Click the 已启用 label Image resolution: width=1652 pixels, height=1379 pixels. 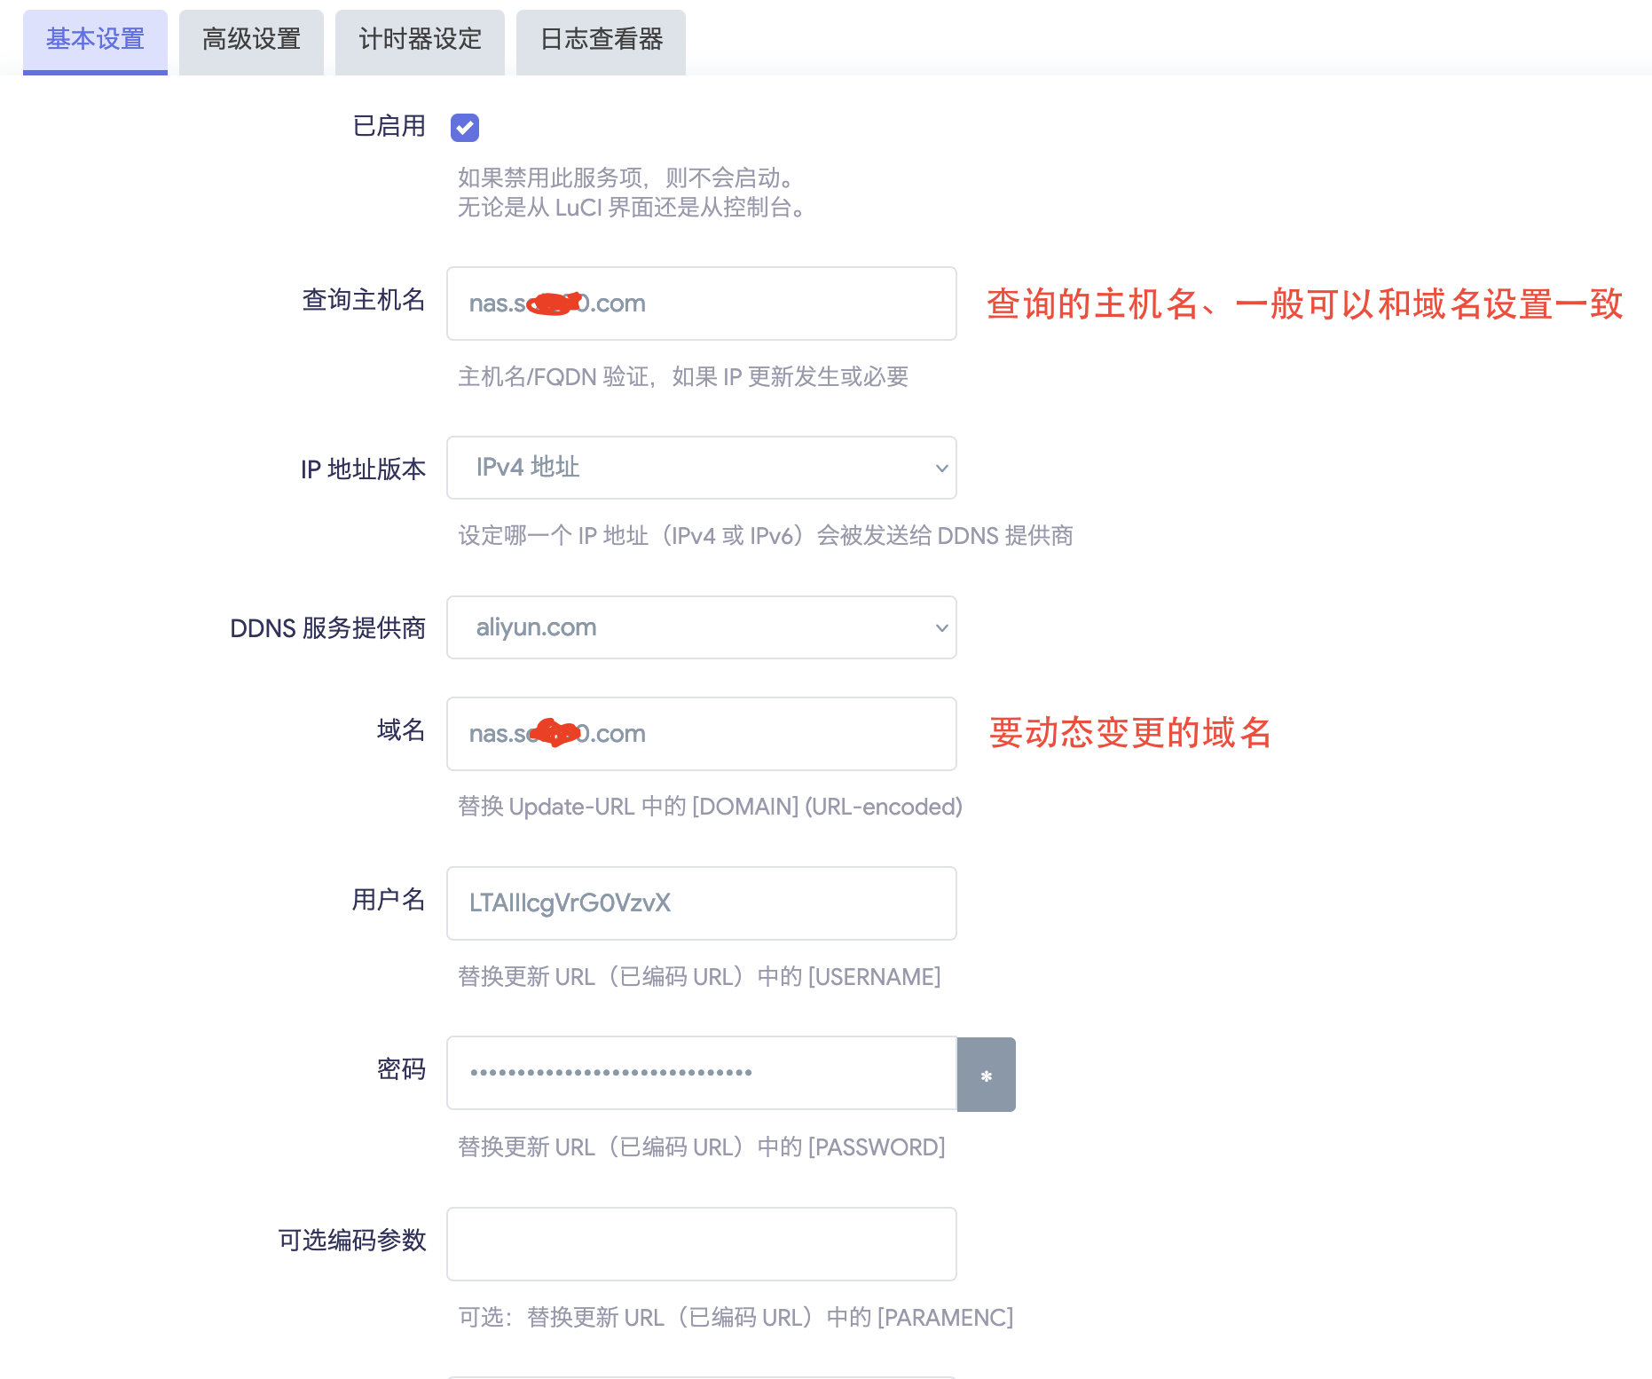[389, 126]
